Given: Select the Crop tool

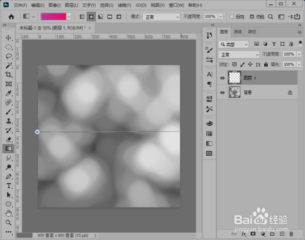Looking at the screenshot, I should (9, 75).
